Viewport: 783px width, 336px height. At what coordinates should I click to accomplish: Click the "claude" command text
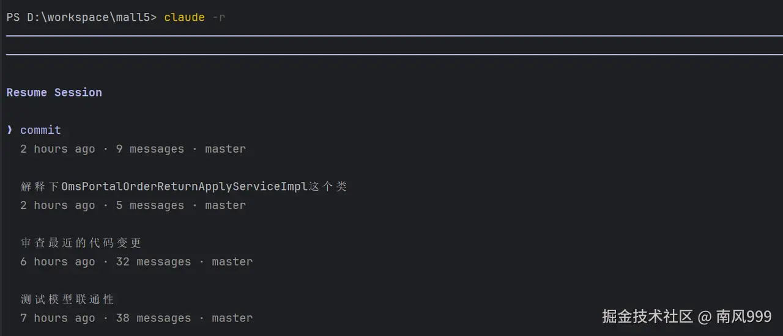(x=184, y=17)
